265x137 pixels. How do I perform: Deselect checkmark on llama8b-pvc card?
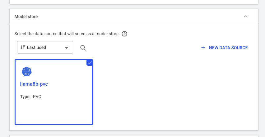point(90,63)
